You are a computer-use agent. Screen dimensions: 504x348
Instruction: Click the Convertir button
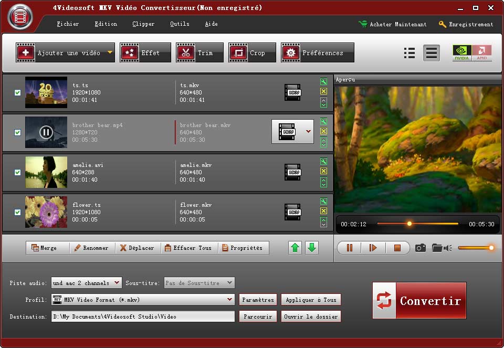click(419, 300)
